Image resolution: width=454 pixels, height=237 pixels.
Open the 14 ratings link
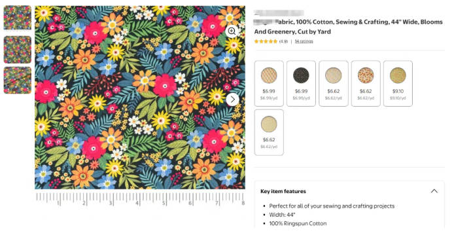[304, 41]
